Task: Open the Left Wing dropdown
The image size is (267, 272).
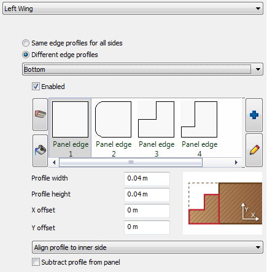Action: (x=133, y=9)
